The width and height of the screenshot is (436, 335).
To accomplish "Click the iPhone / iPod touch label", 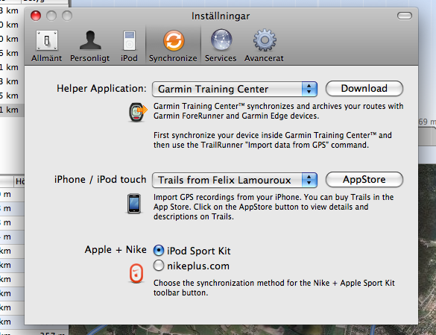I will tap(101, 180).
